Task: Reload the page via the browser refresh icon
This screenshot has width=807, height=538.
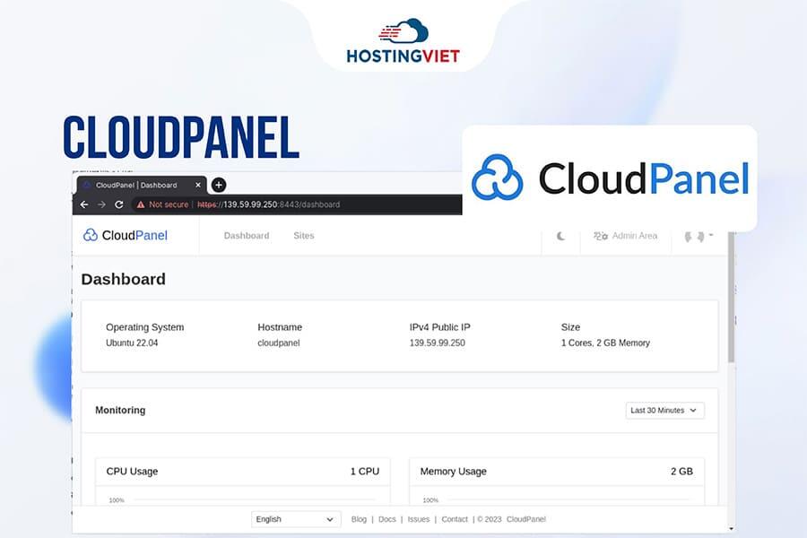Action: 117,204
